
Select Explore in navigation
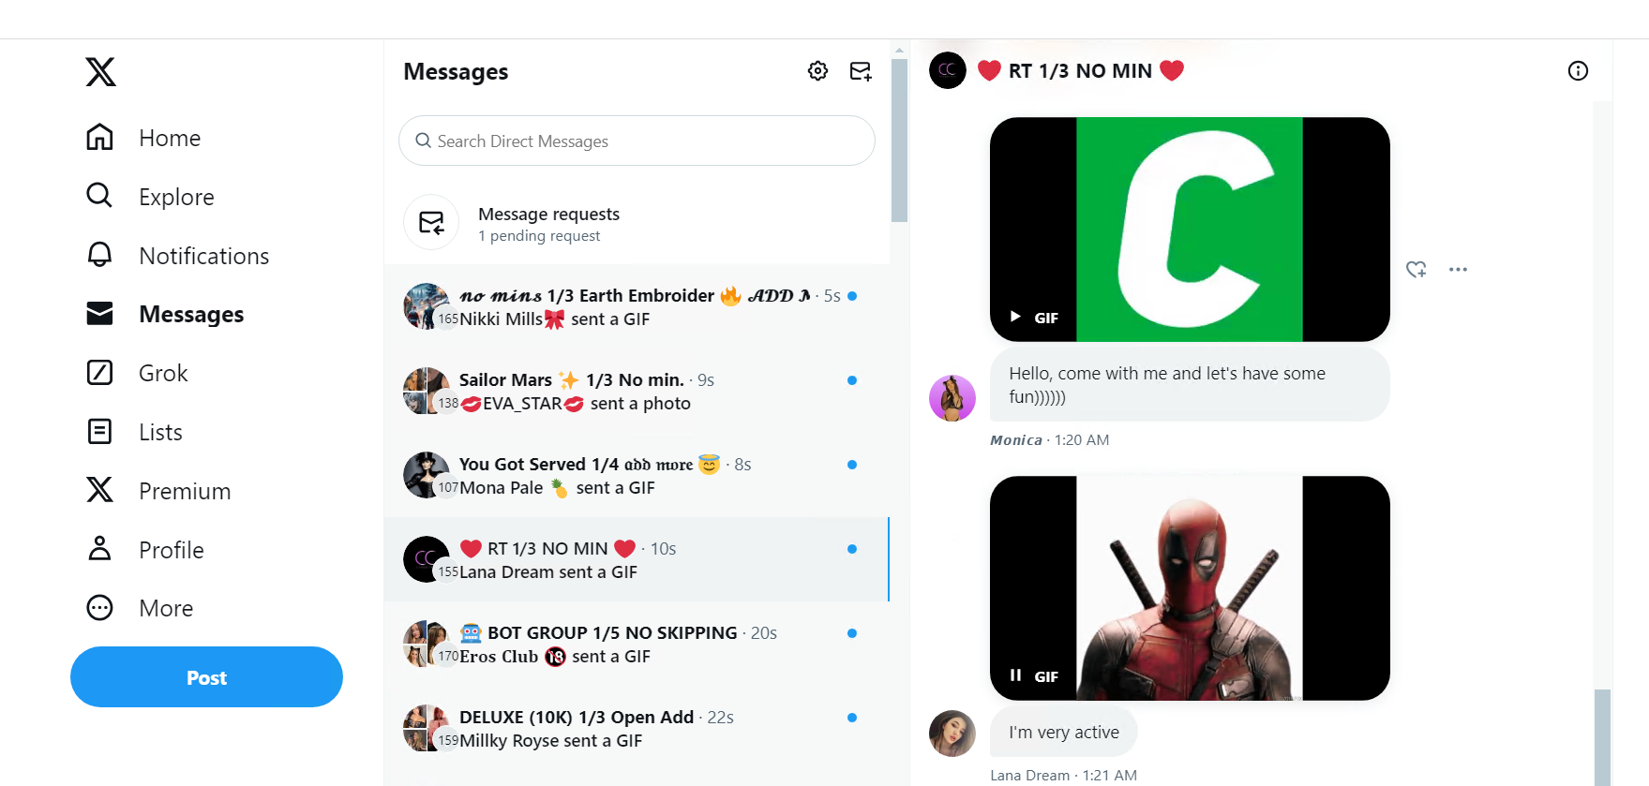click(151, 197)
